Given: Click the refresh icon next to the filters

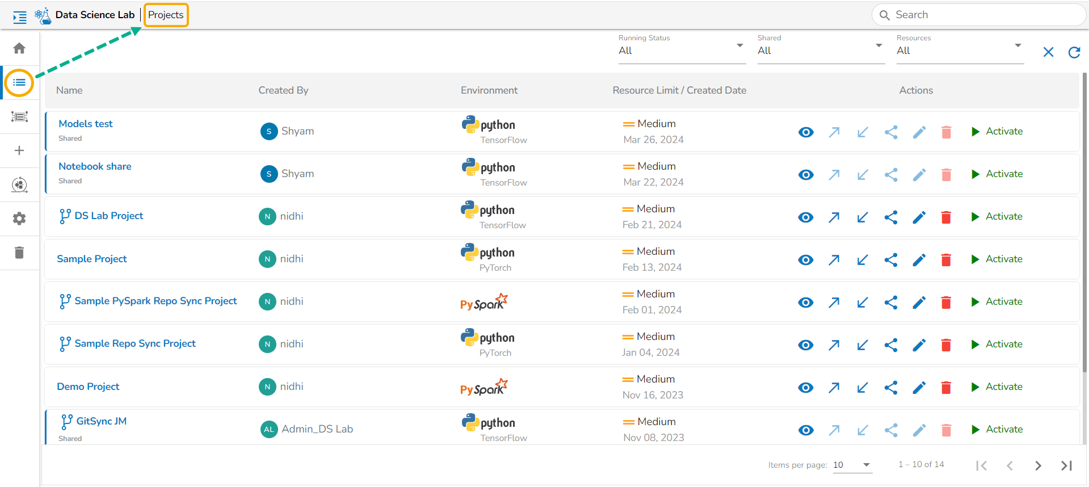Looking at the screenshot, I should point(1074,52).
